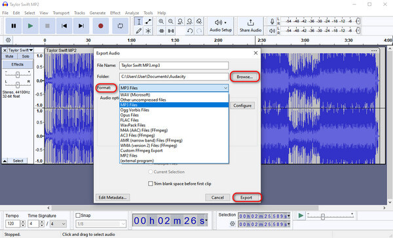Image resolution: width=393 pixels, height=238 pixels.
Task: Select the Selection tool (I-beam)
Action: tap(139, 22)
